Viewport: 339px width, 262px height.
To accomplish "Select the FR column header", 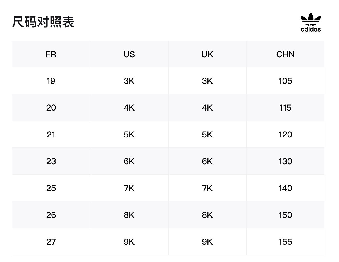I will (x=51, y=54).
